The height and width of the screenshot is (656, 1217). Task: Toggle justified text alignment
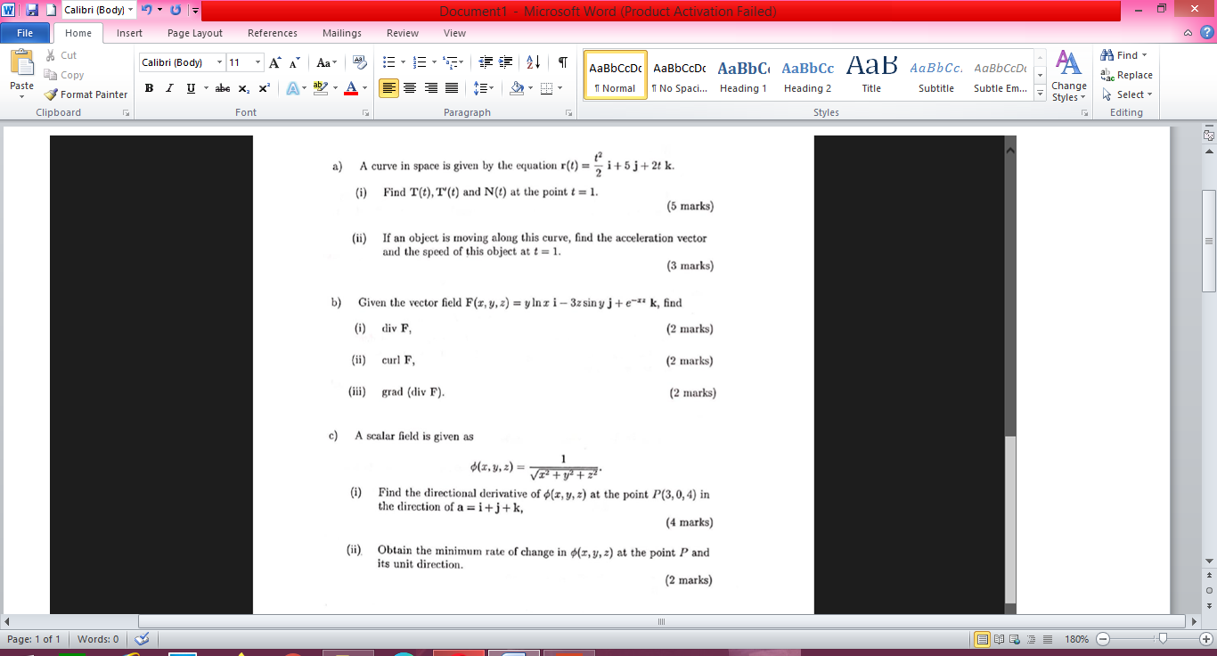pos(451,88)
